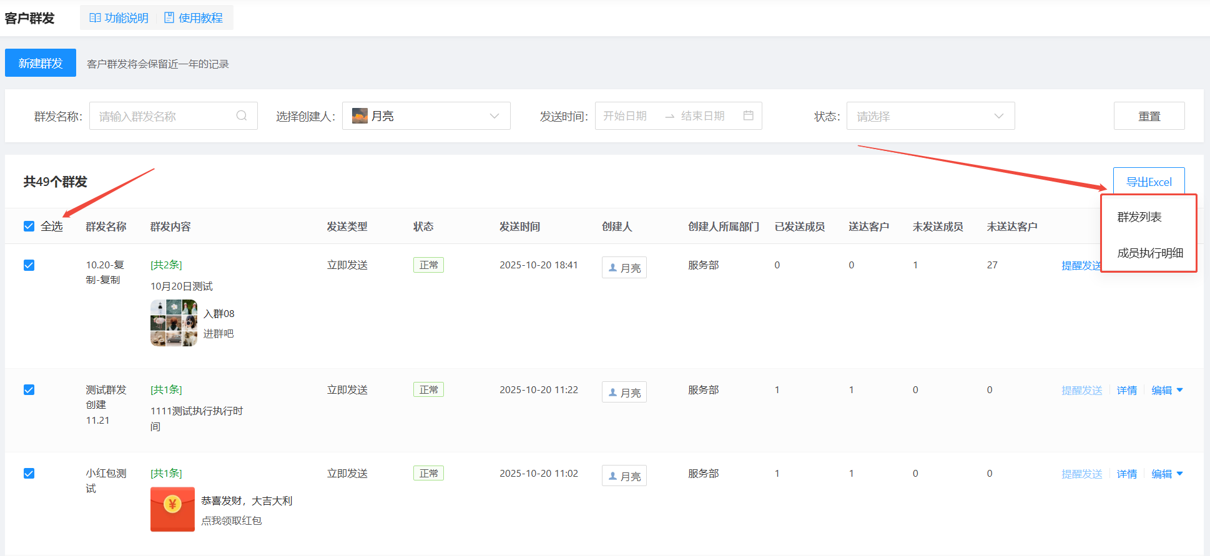Click the red envelope thumbnail image

click(172, 509)
